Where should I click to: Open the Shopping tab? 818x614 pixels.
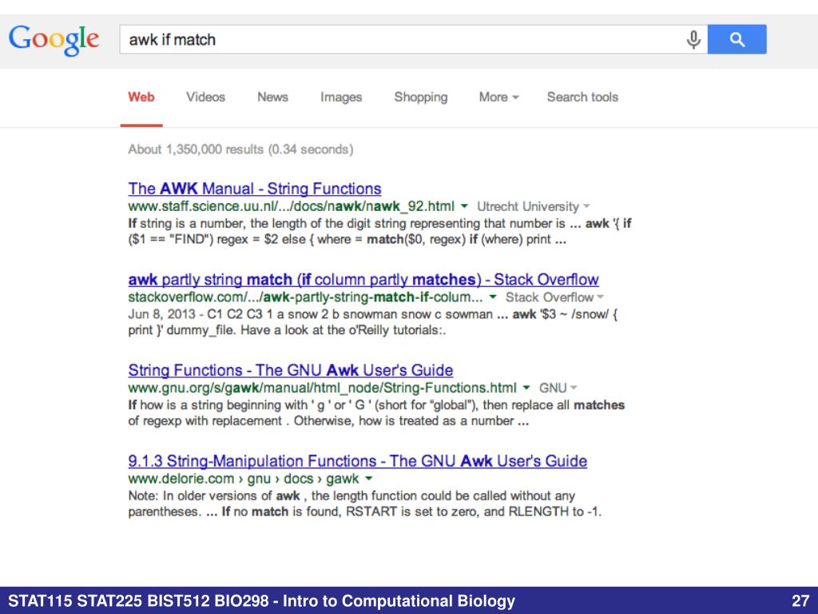420,97
